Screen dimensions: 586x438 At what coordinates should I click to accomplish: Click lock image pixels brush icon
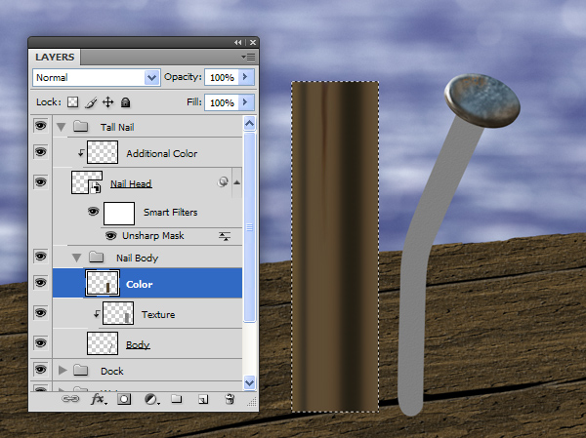[91, 102]
